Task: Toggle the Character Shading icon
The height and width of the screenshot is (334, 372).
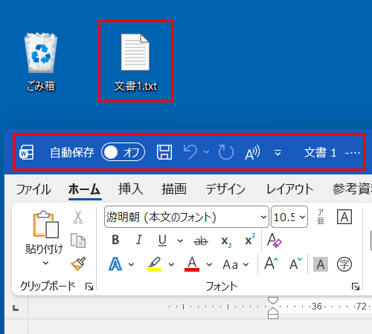Action: pyautogui.click(x=321, y=264)
